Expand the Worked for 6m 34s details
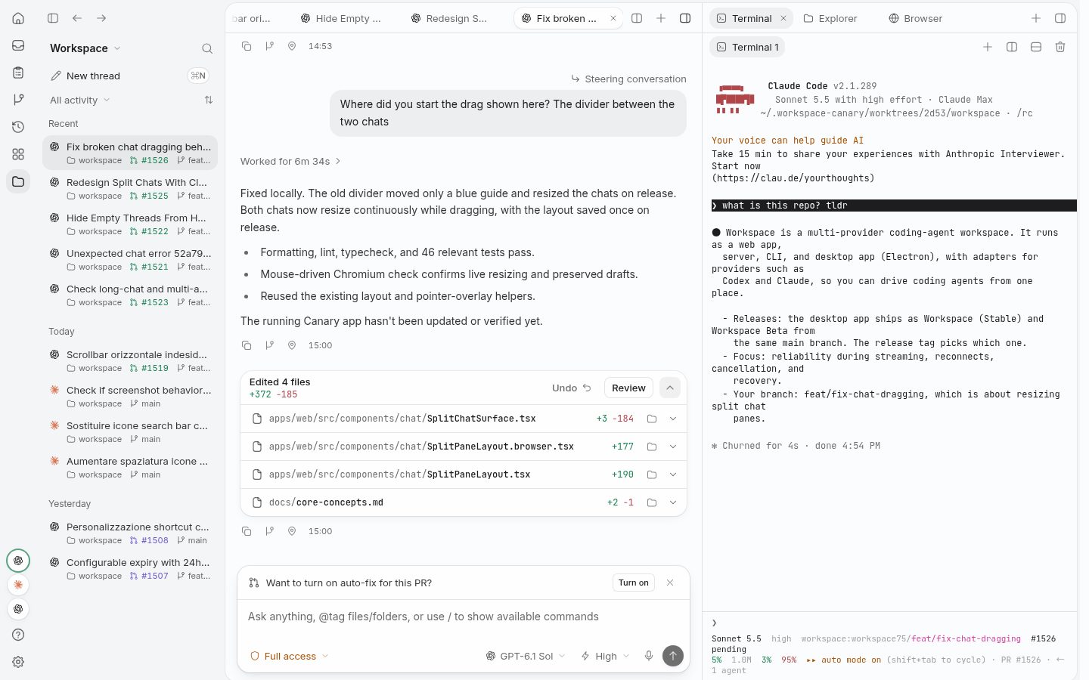The image size is (1089, 680). 290,161
